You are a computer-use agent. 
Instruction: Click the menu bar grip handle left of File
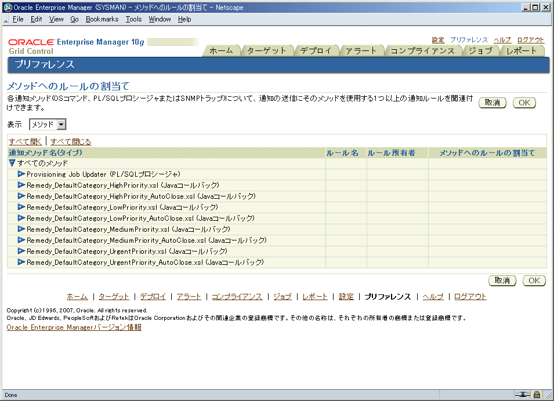[5, 21]
